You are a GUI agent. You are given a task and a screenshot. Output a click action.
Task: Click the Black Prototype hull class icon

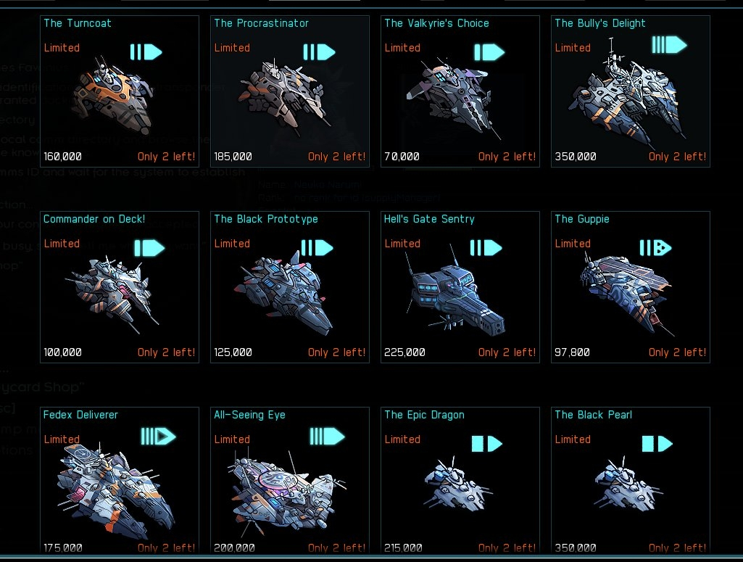tap(317, 247)
